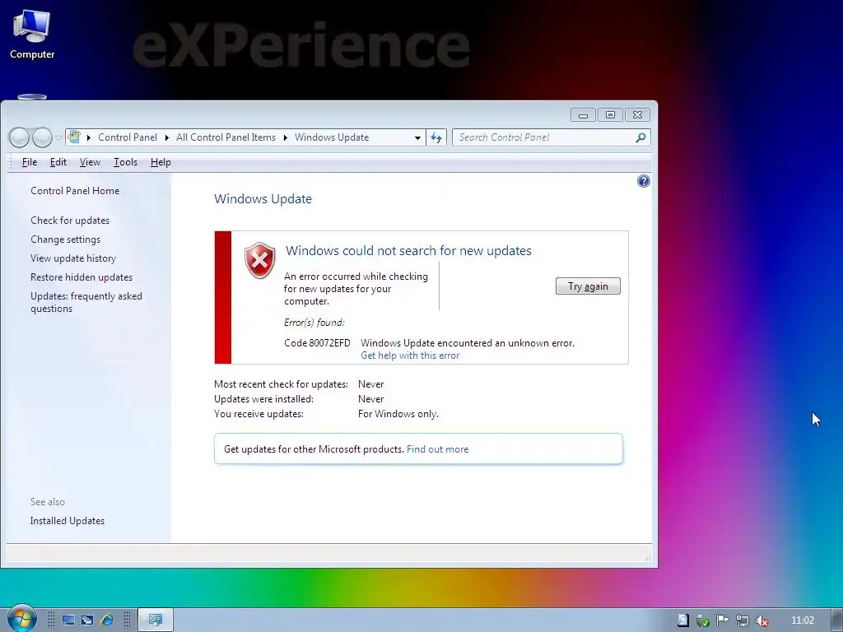Click the taskbar clock showing 11:02
Screen dimensions: 843x632
[802, 620]
